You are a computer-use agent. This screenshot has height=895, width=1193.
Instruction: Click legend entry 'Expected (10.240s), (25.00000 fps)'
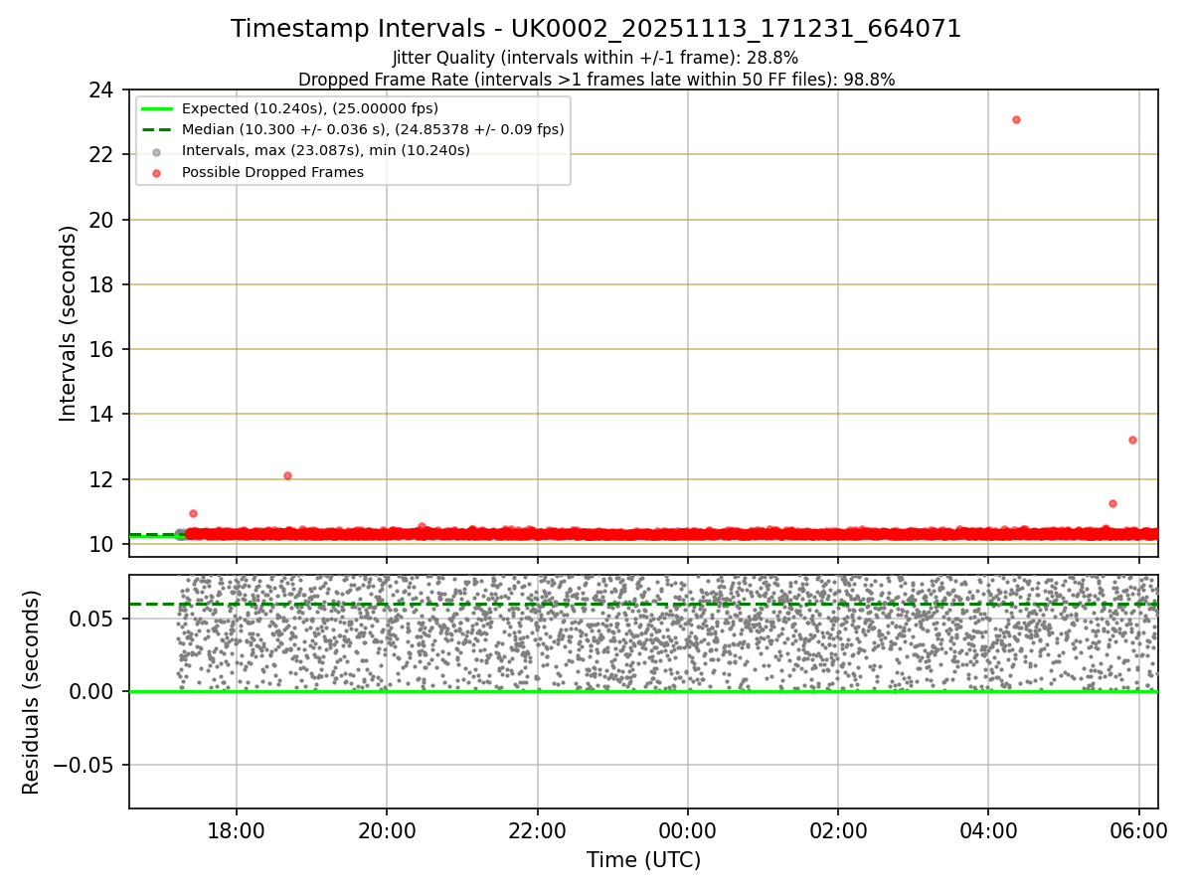coord(310,108)
